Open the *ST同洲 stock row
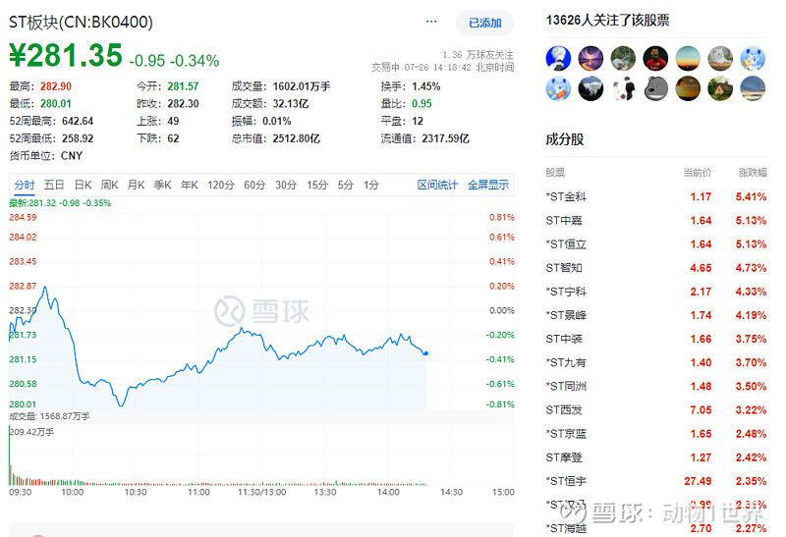The image size is (786, 537). (x=656, y=386)
